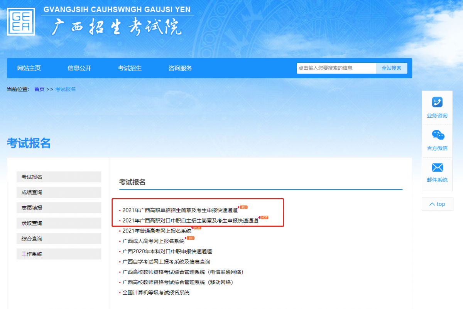Image resolution: width=463 pixels, height=309 pixels.
Task: Click the 全站搜索 search button
Action: (x=391, y=68)
